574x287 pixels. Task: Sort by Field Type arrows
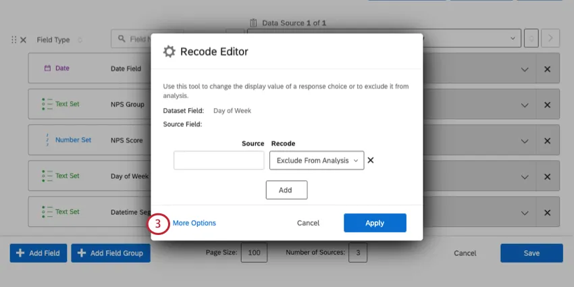[80, 40]
